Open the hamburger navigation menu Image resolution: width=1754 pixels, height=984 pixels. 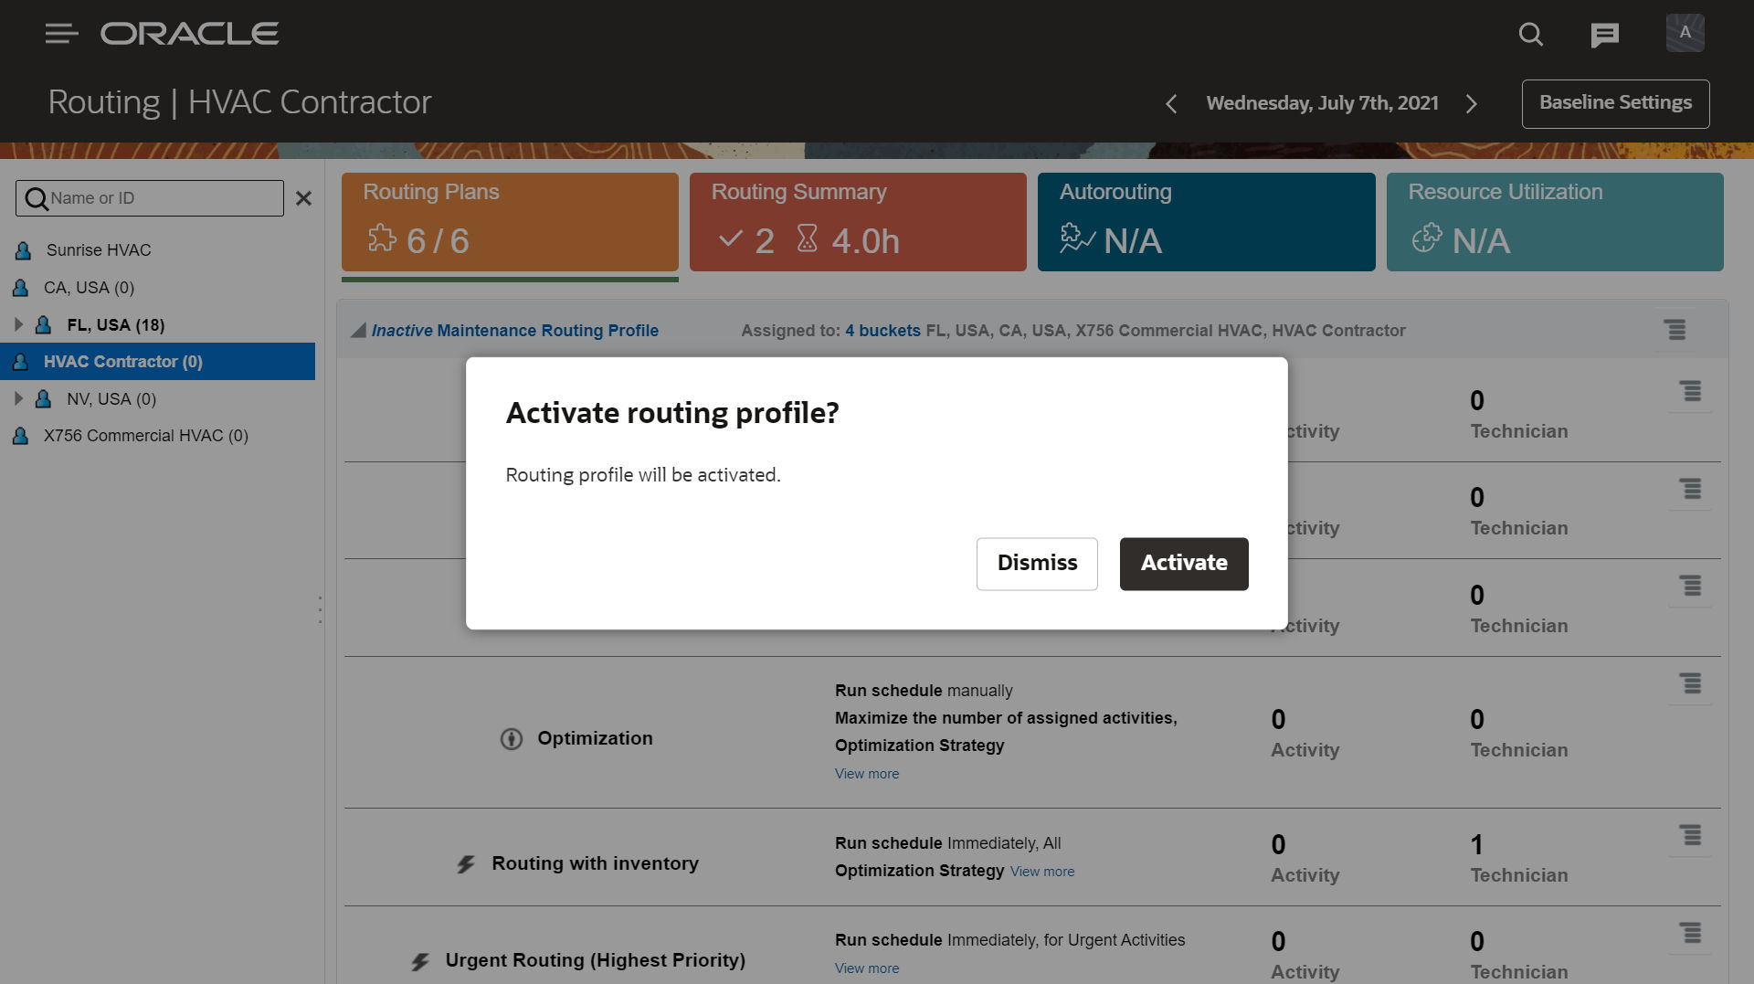(x=61, y=34)
